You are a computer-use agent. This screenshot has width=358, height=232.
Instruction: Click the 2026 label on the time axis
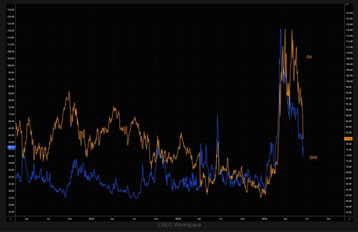tap(264, 219)
